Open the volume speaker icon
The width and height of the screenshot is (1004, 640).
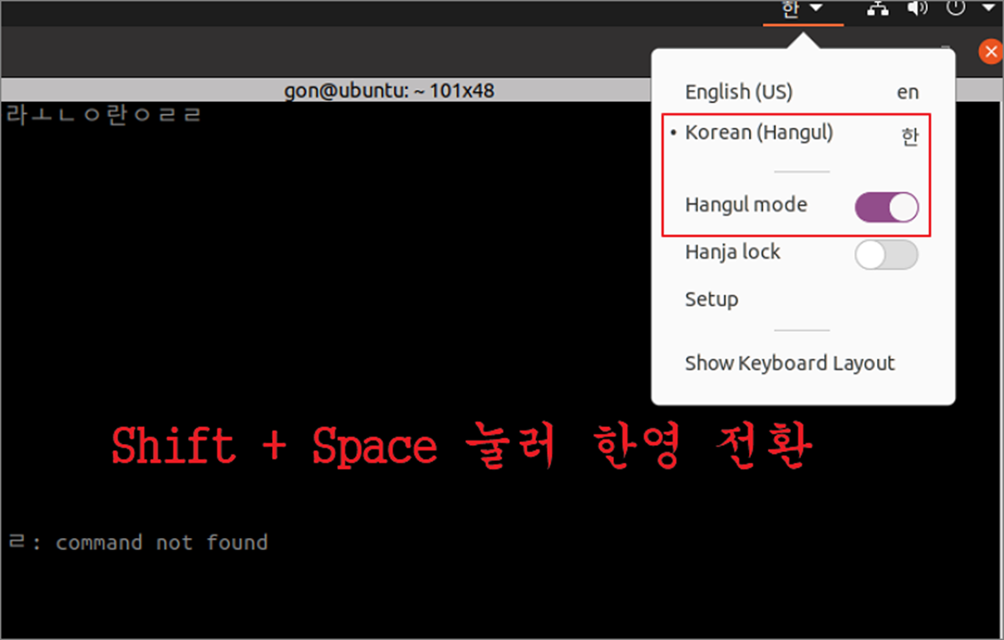[917, 8]
